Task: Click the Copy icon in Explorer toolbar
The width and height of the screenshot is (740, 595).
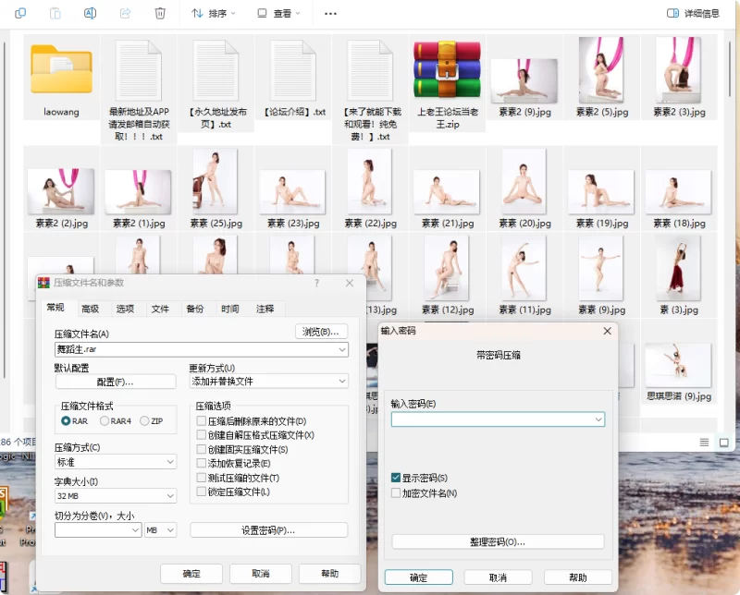Action: (x=20, y=14)
